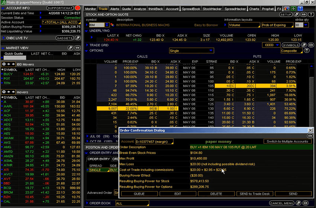Expand the Trade Grid section
Screen dimensions: 316x208
87,45
